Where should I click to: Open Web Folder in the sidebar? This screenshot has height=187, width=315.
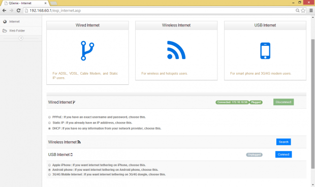click(21, 30)
